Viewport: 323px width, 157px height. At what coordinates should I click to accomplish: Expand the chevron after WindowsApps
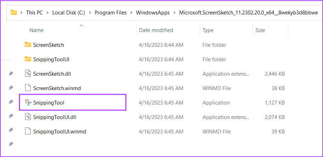[x=175, y=13]
